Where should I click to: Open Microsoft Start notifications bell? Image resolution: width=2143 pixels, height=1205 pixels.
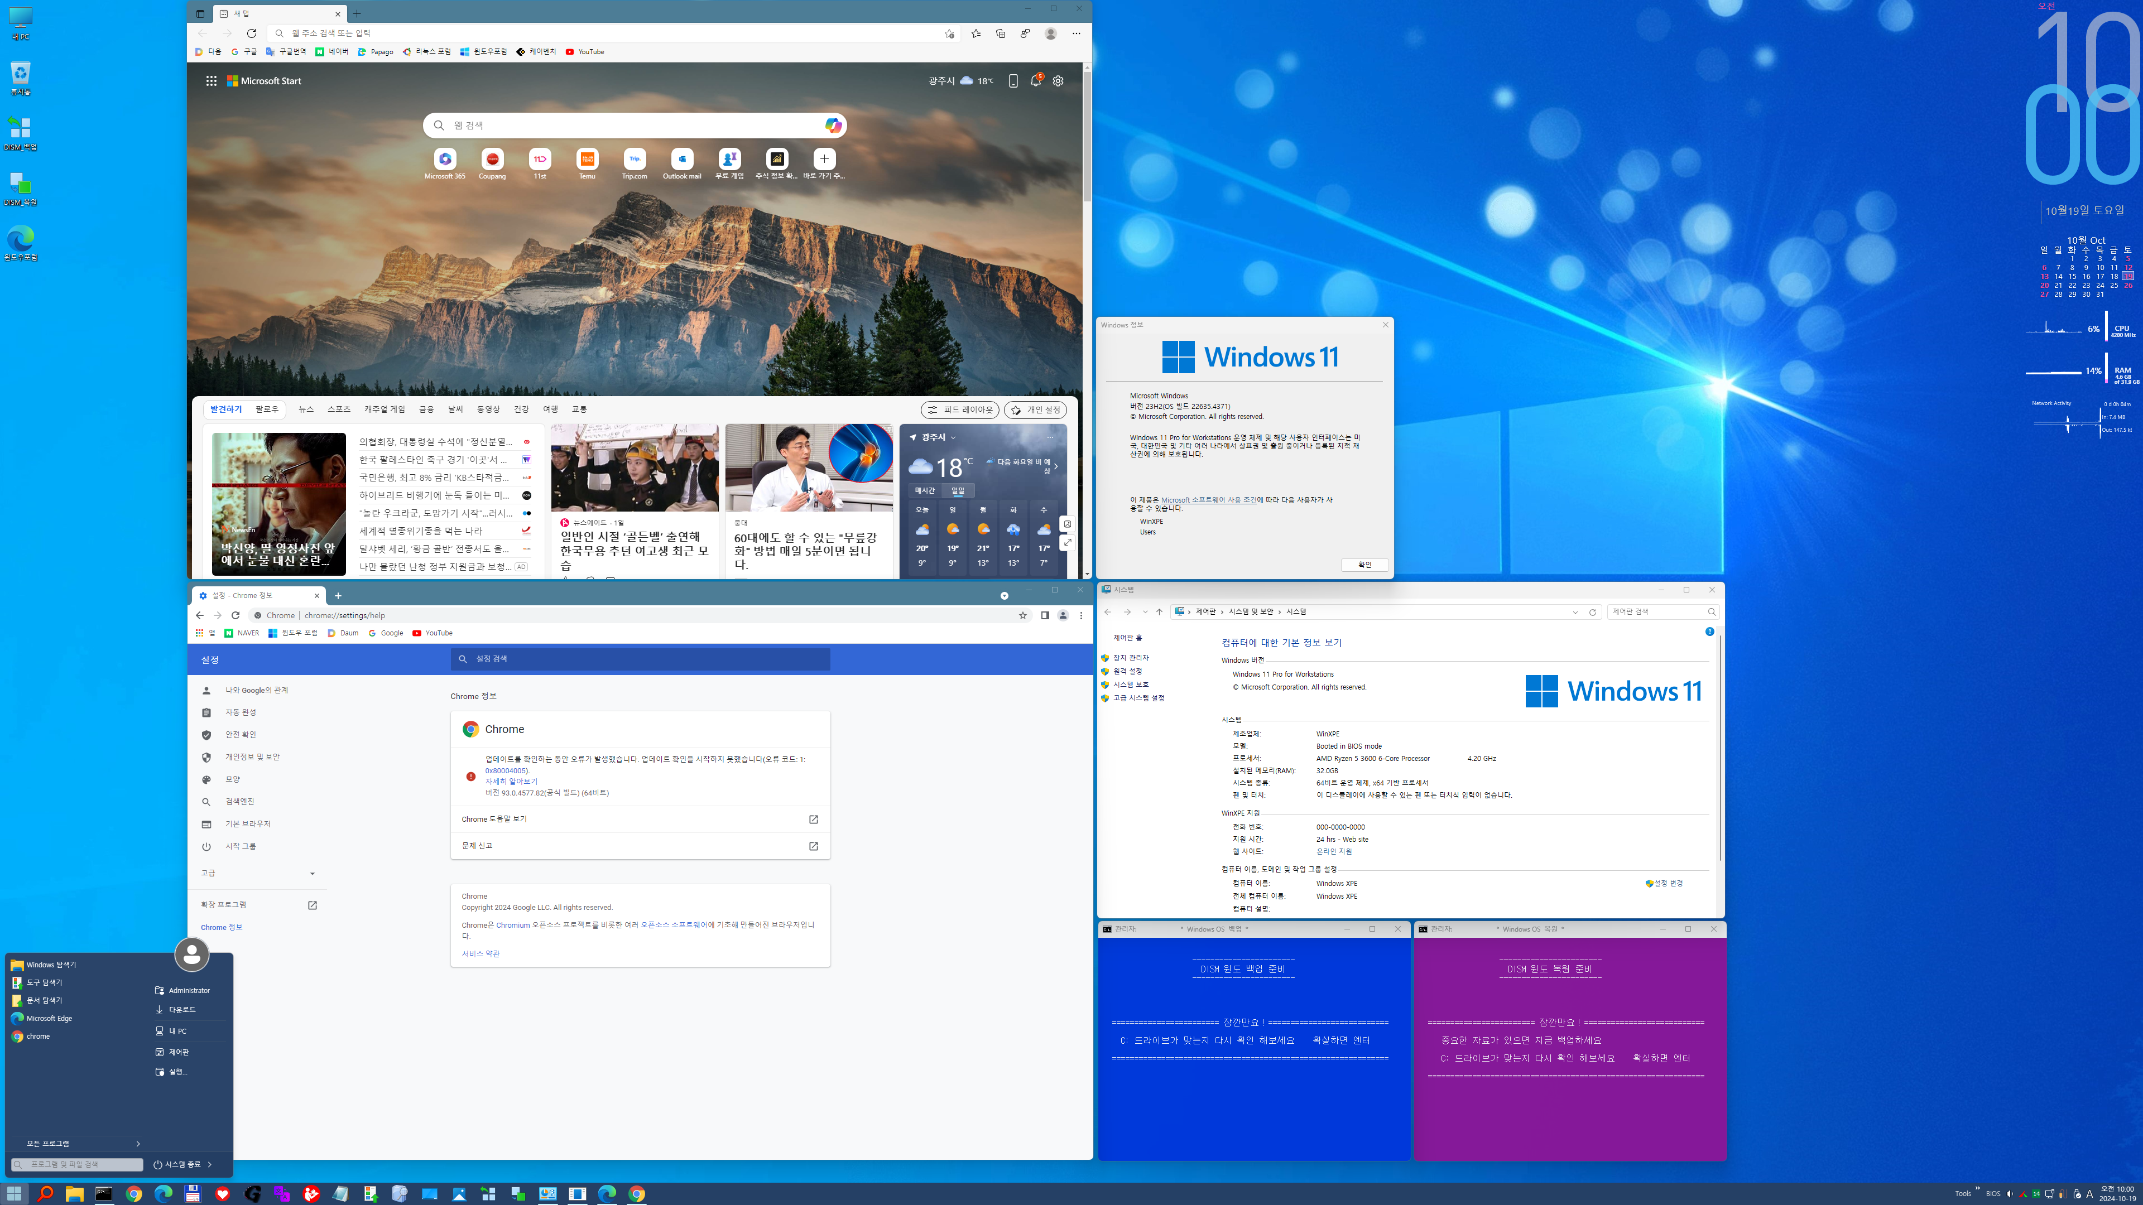coord(1036,81)
